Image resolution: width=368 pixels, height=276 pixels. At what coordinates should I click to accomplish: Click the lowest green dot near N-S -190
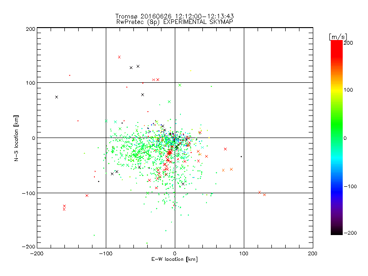pyautogui.click(x=147, y=243)
